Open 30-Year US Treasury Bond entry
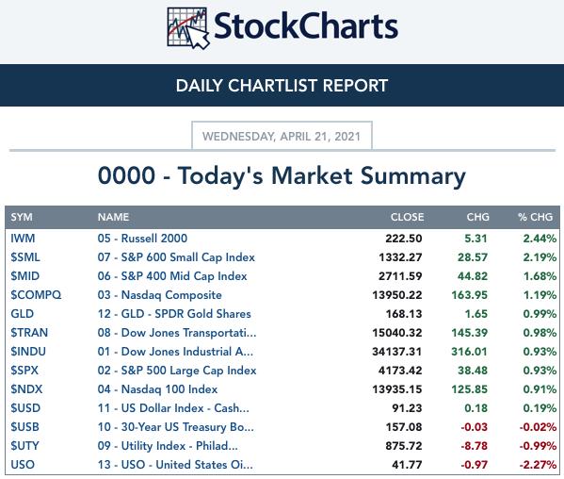Screen dimensions: 564x479 (x=175, y=427)
